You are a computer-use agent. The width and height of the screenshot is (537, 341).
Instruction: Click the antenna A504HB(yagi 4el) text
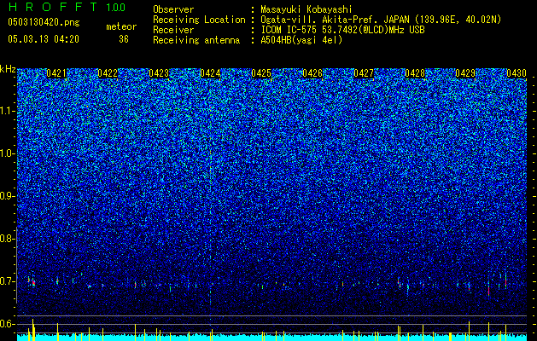(x=301, y=40)
